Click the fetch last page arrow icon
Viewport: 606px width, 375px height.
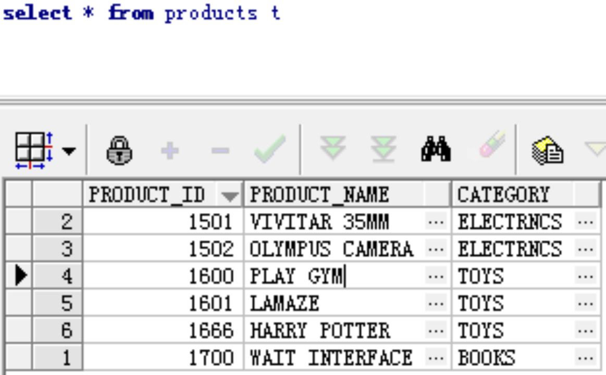(x=384, y=148)
